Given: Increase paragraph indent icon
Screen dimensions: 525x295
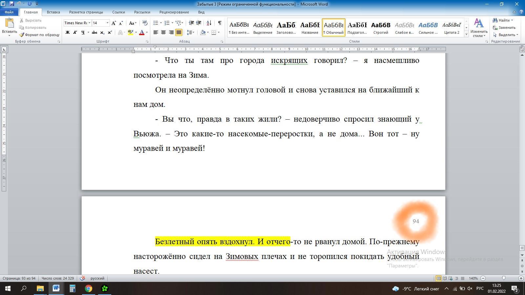Looking at the screenshot, I should [199, 23].
